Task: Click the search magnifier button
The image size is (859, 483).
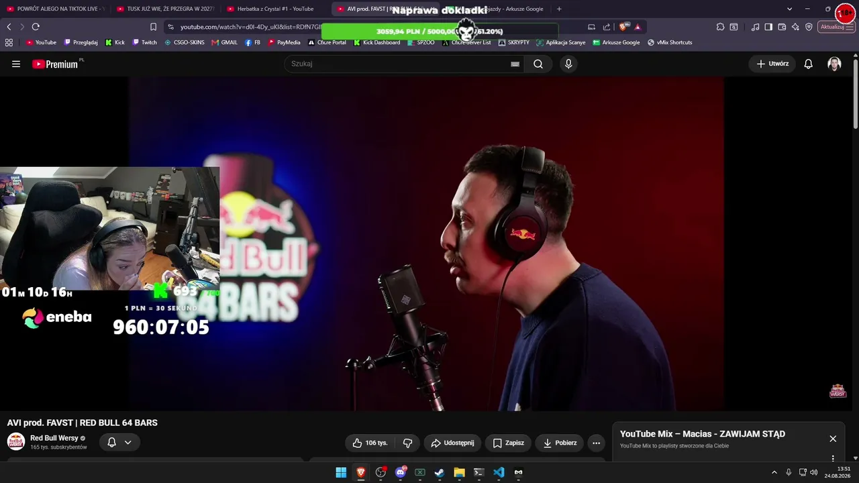Action: click(x=538, y=64)
